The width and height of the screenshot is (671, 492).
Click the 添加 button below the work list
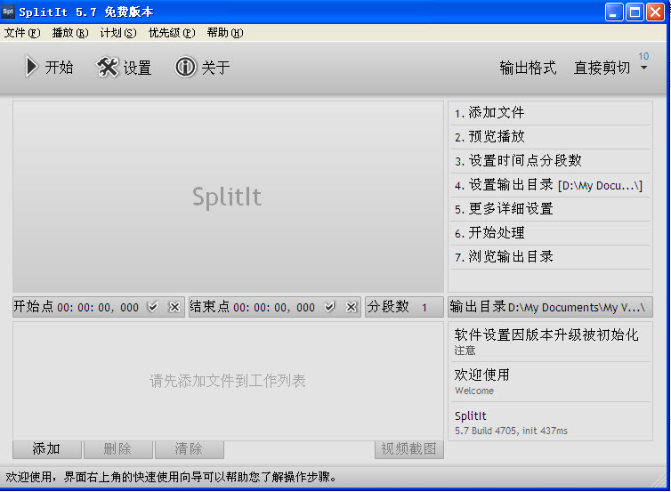(x=47, y=449)
